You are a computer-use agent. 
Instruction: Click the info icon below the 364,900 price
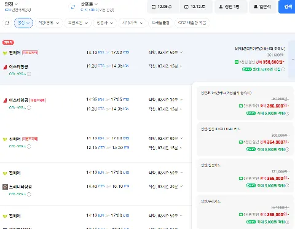(287, 149)
